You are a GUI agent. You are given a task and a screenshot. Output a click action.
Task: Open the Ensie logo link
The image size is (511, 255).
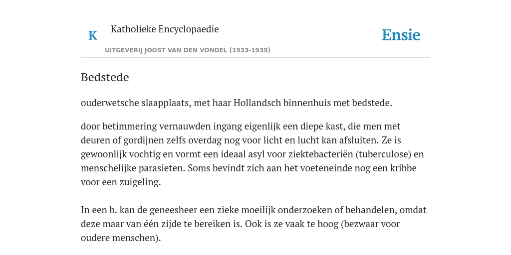[x=401, y=35]
